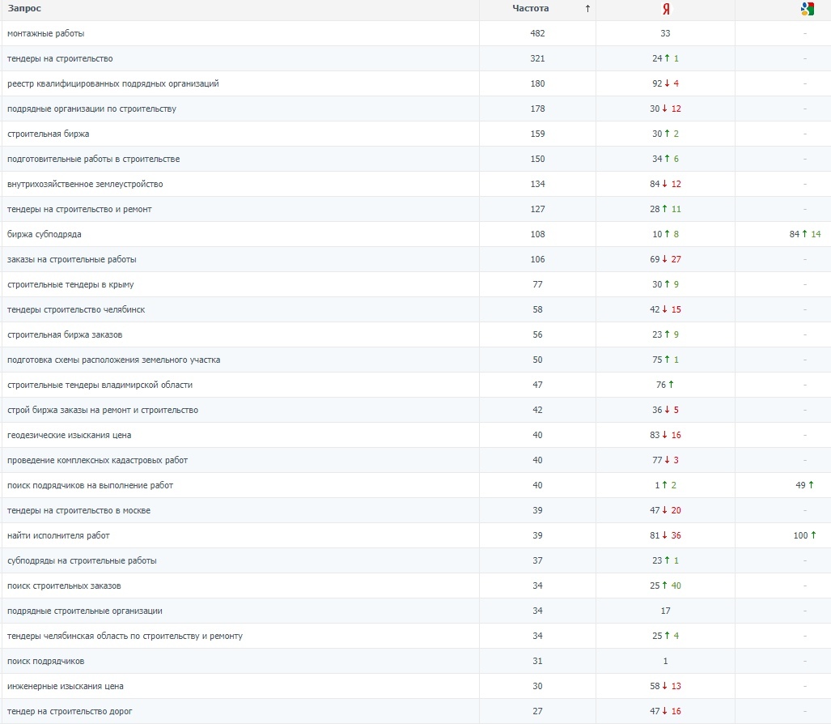Click Yandex position 17 cell

665,611
